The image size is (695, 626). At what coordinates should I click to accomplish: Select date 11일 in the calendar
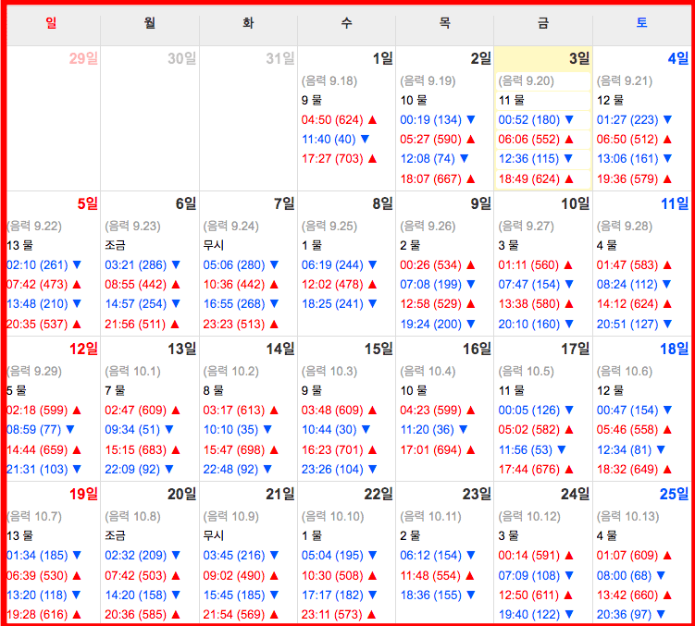click(675, 203)
